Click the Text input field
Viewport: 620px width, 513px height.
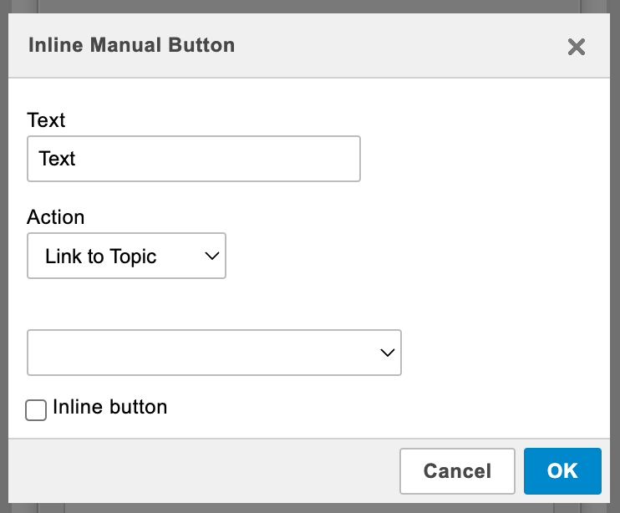(x=193, y=159)
